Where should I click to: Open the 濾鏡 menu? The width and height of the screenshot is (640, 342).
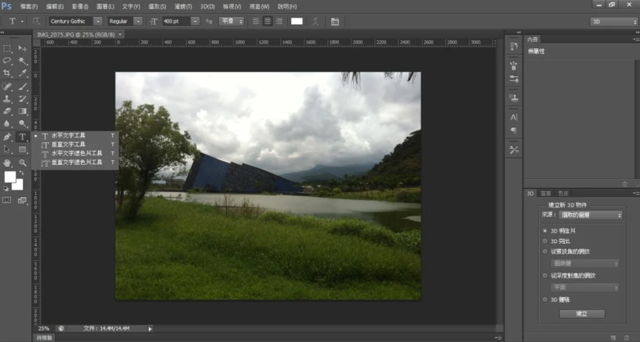(183, 7)
